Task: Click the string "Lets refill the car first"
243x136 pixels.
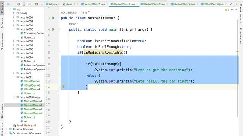Action: coord(162,81)
